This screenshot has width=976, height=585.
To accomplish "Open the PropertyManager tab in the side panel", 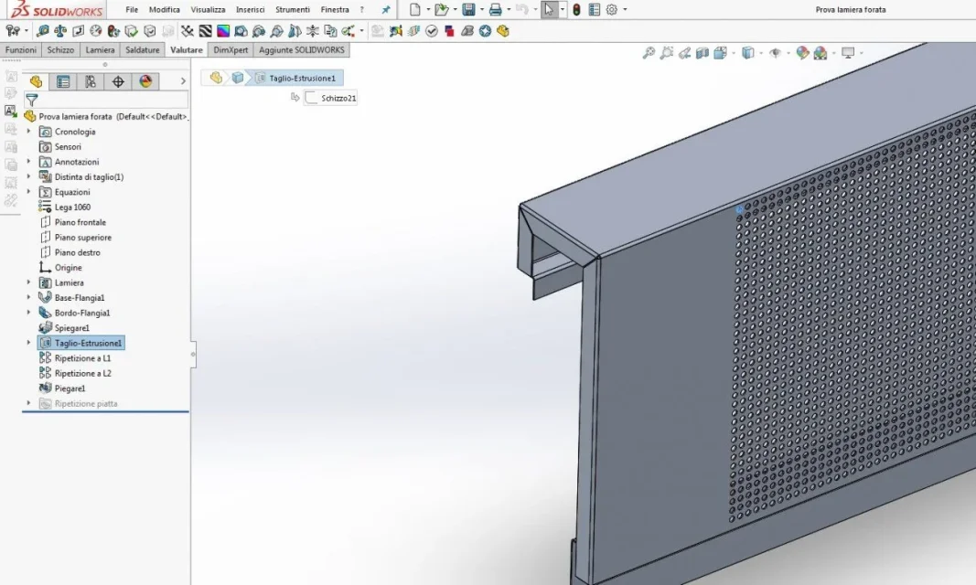I will [x=63, y=81].
